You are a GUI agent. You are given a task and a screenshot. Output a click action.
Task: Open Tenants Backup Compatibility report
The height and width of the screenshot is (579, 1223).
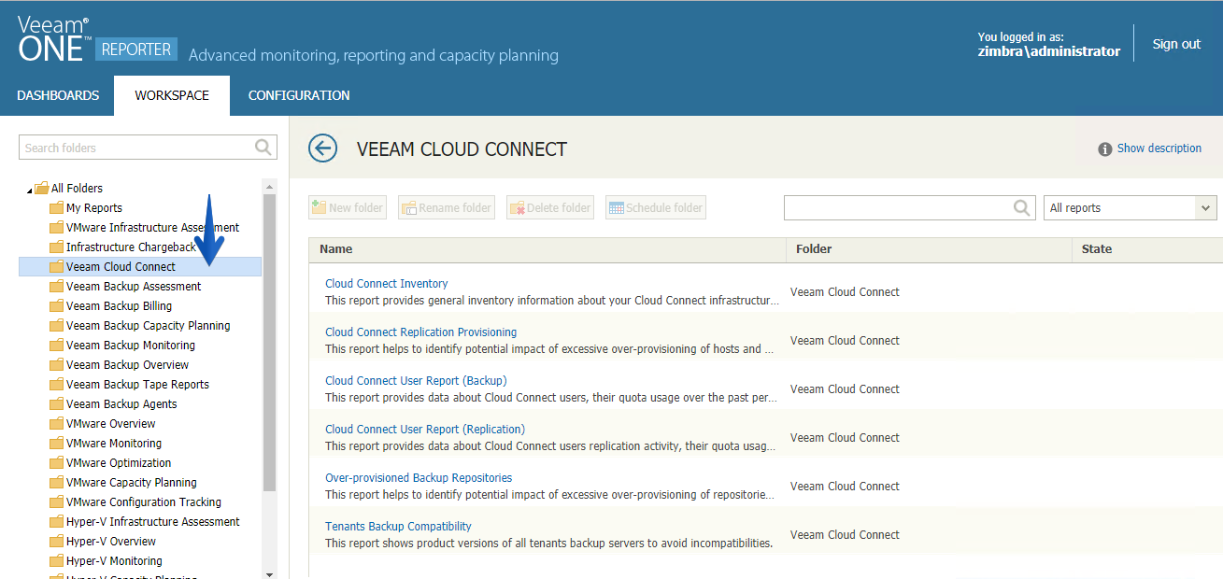[398, 527]
